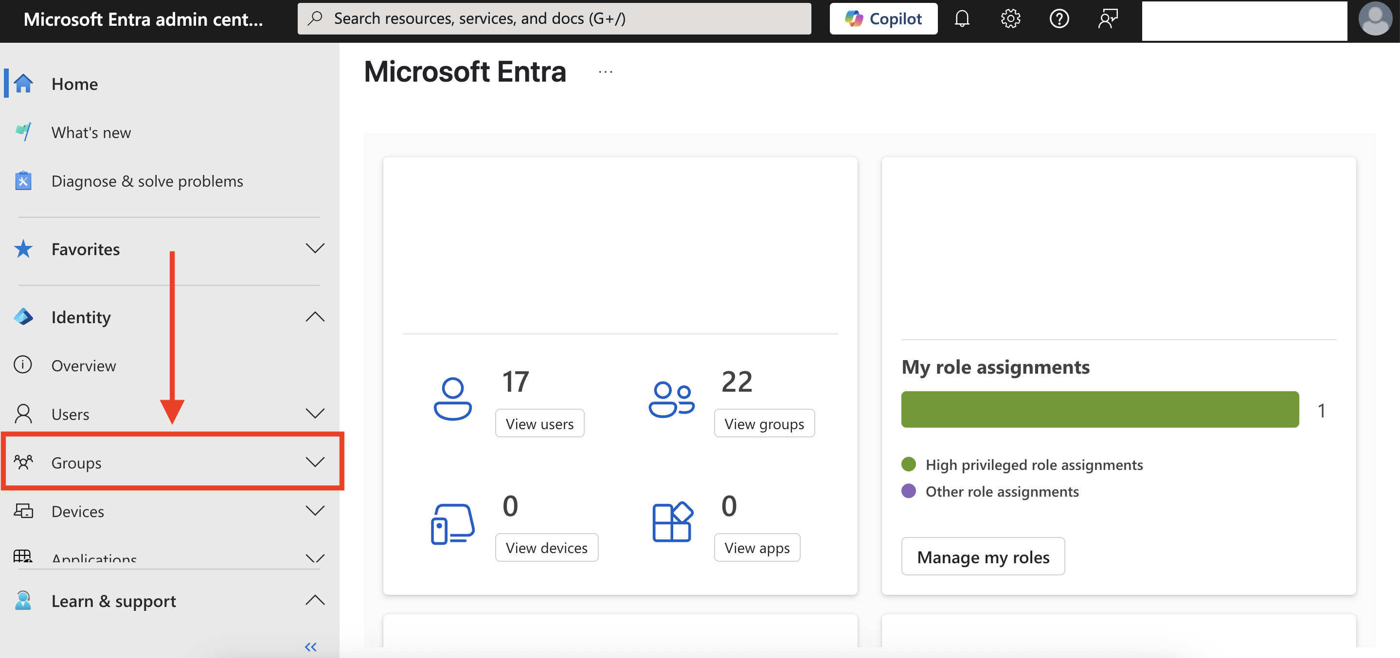Click the ellipsis beside Microsoft Entra title
The height and width of the screenshot is (658, 1400).
tap(606, 71)
